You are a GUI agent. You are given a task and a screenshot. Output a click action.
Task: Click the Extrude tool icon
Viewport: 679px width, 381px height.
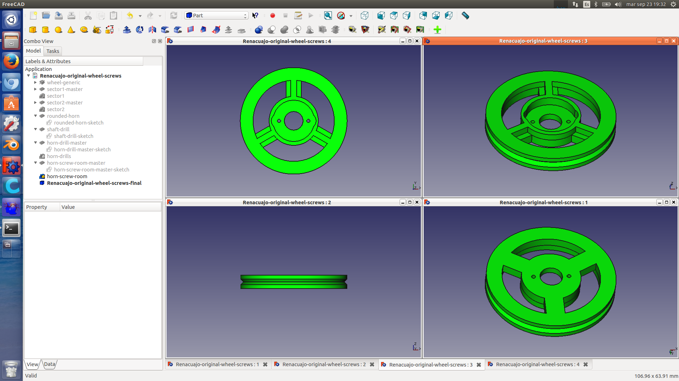[127, 30]
